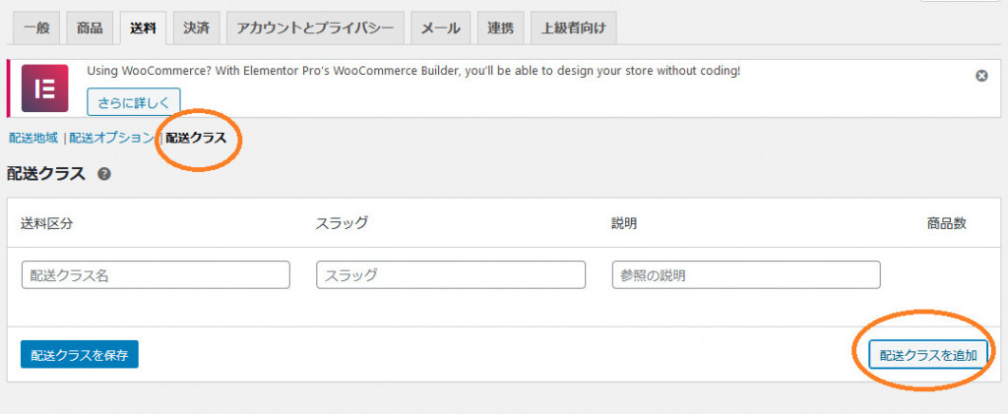Click into the スラッグ text field

pyautogui.click(x=451, y=274)
